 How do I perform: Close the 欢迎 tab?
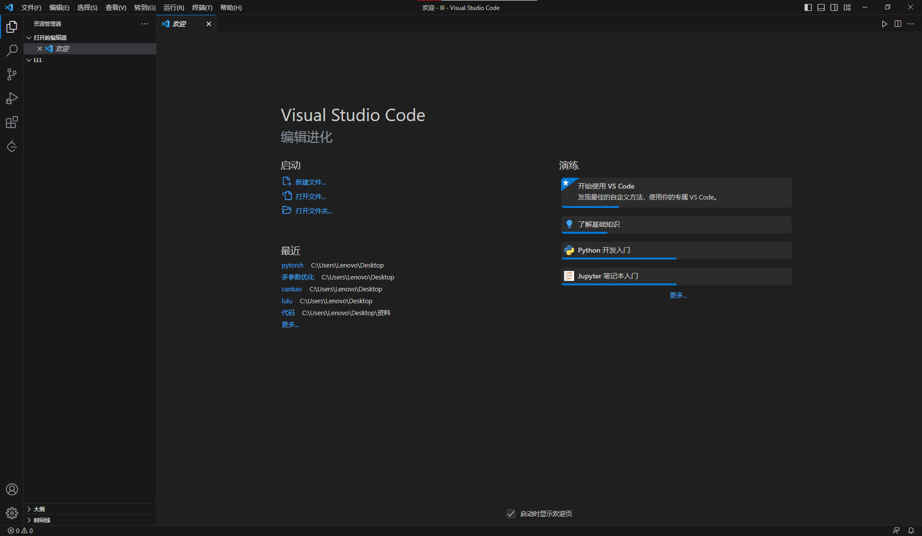(x=209, y=24)
